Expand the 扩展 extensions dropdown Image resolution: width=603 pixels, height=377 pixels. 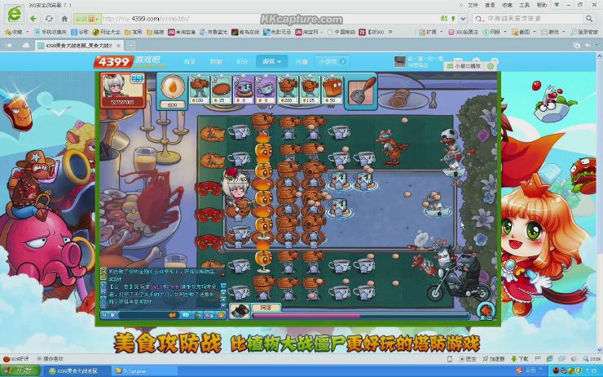pos(441,32)
